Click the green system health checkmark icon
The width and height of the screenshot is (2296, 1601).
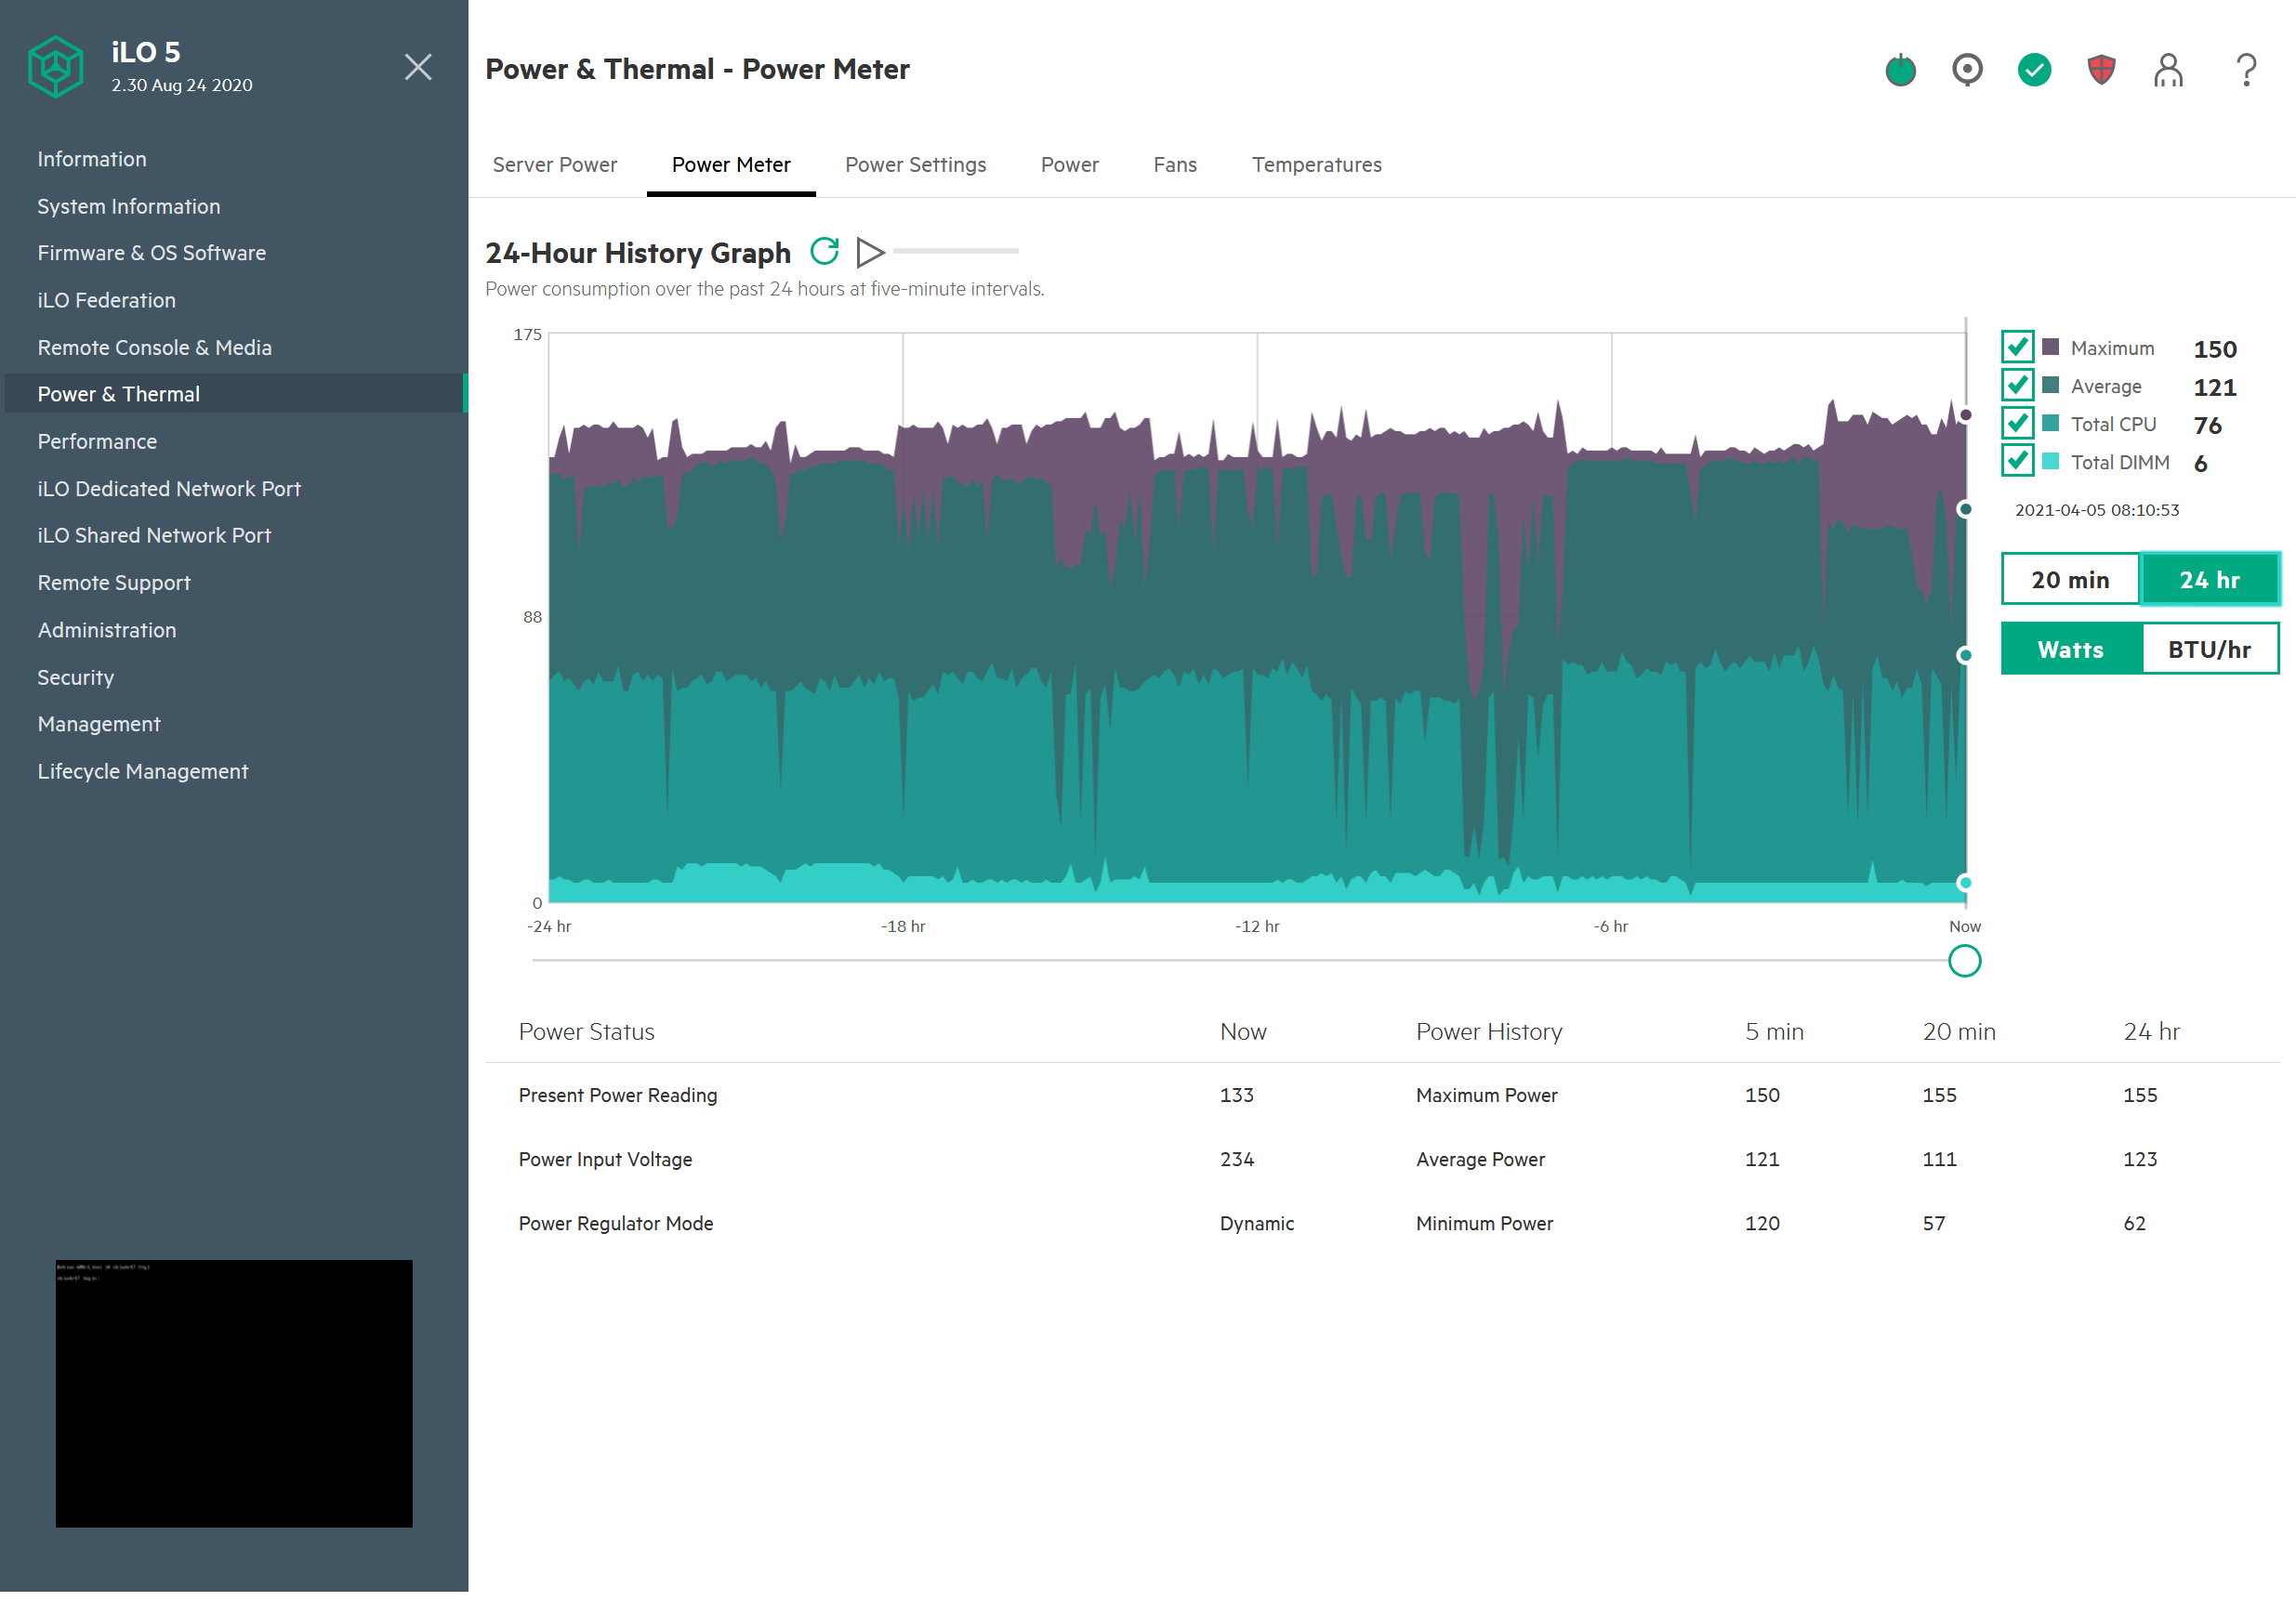[2034, 70]
